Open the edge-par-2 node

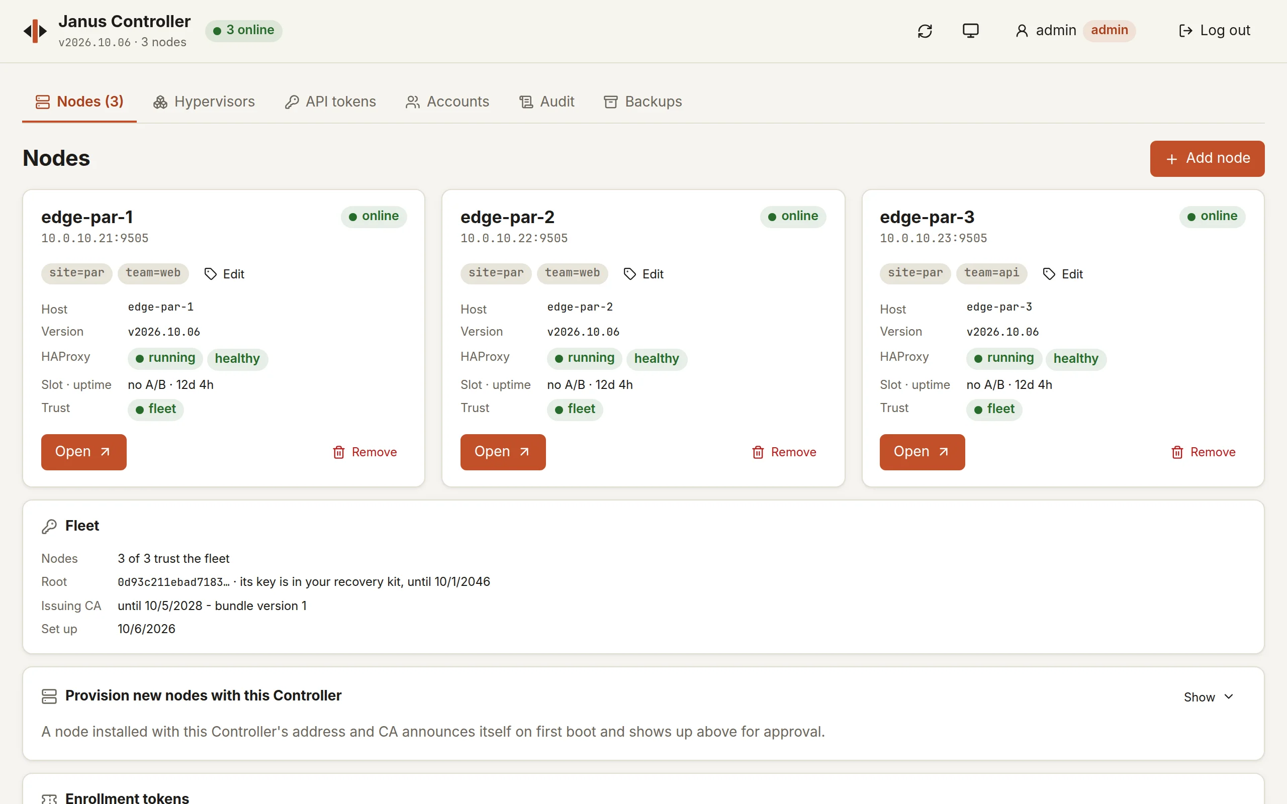pyautogui.click(x=503, y=452)
